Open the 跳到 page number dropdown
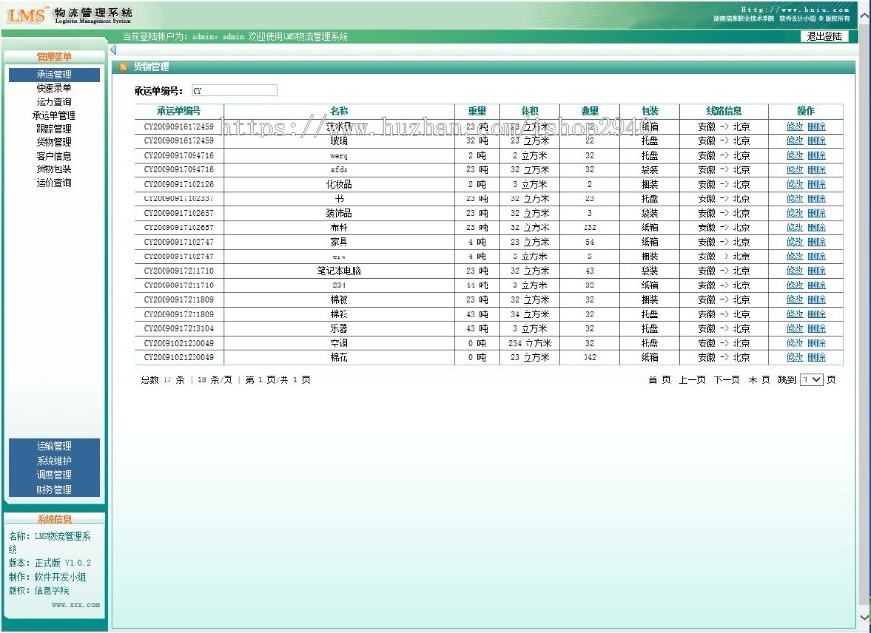This screenshot has height=633, width=871. tap(812, 379)
